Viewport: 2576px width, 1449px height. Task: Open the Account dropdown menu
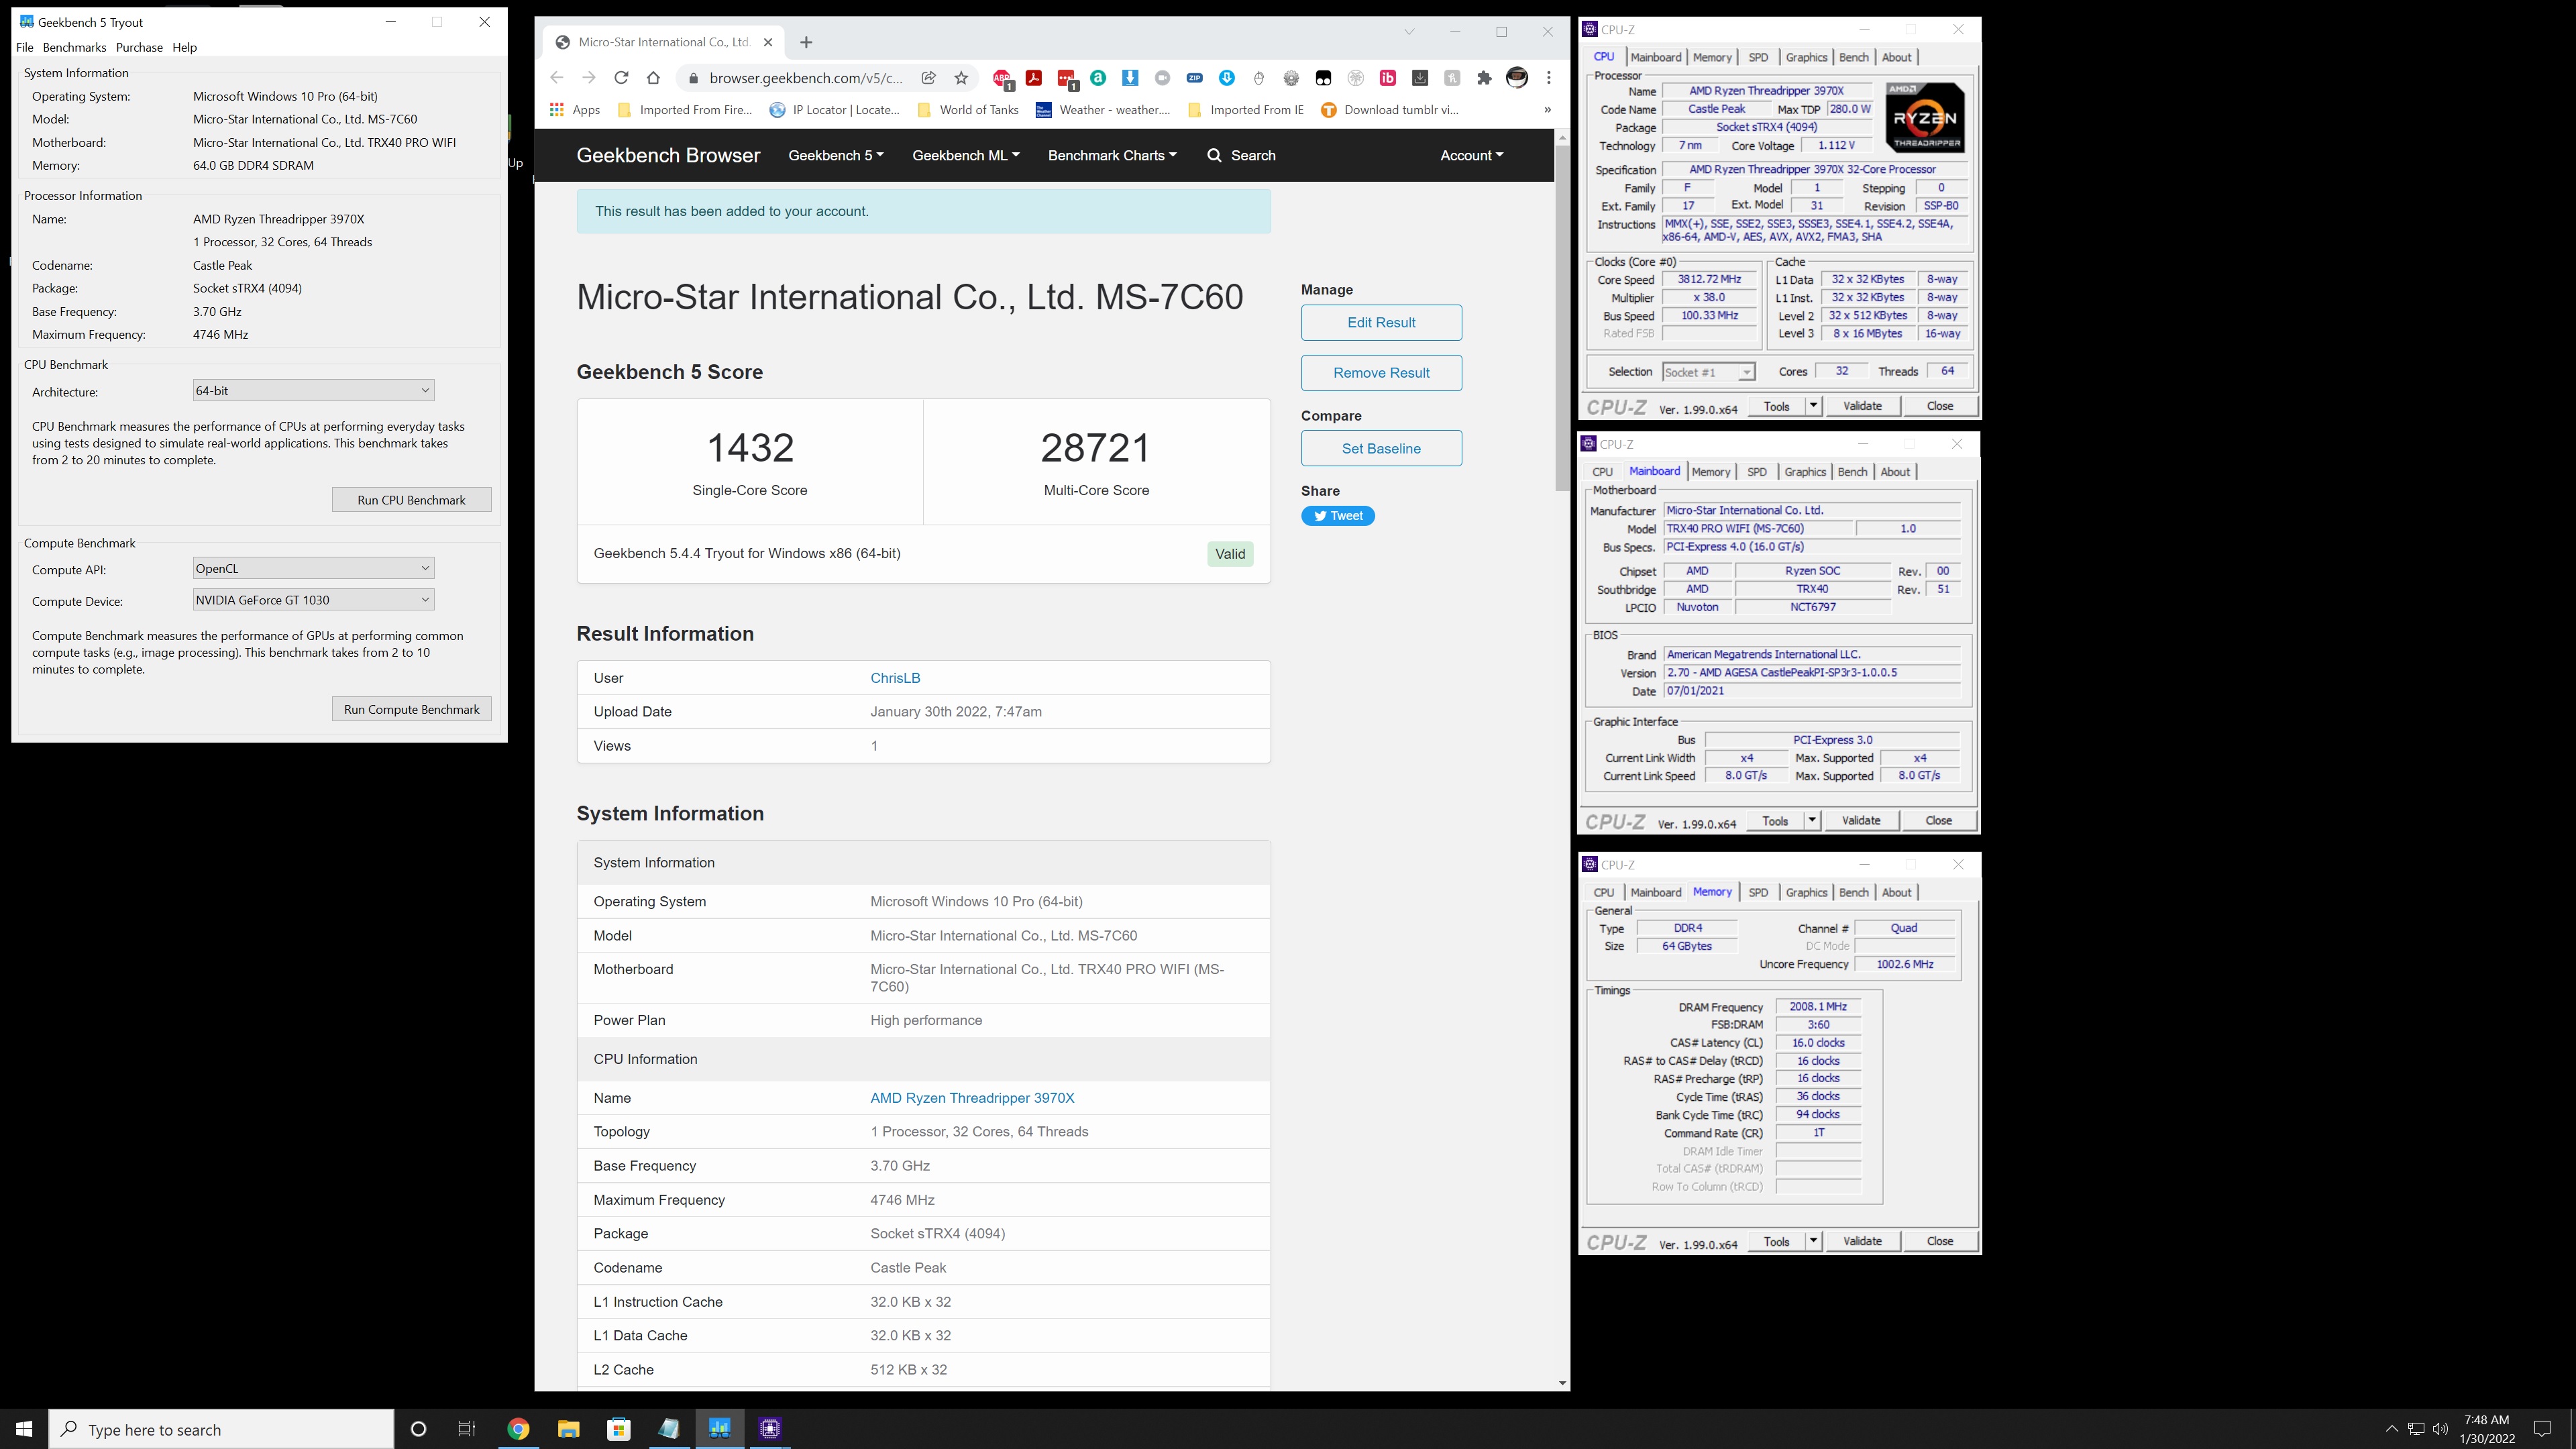coord(1472,155)
